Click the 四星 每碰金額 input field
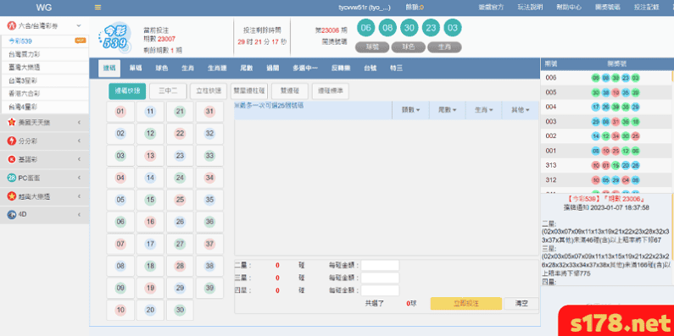Viewport: 674px width, 336px height. pos(380,290)
